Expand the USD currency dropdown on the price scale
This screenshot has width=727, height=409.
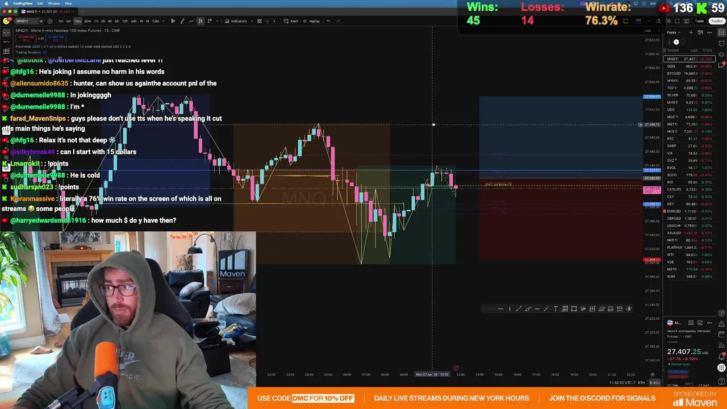(652, 31)
